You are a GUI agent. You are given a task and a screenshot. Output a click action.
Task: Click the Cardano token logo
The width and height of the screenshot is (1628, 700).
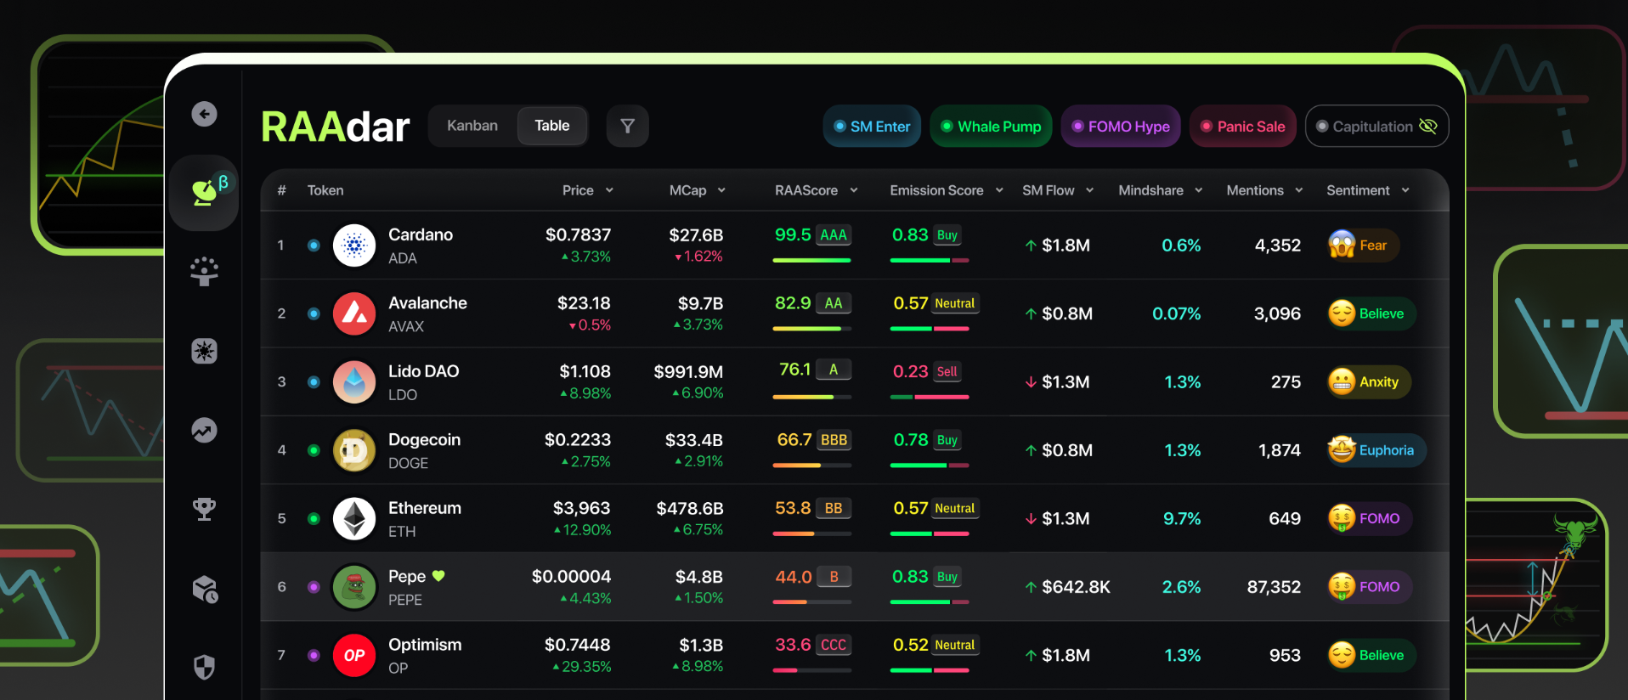tap(354, 246)
